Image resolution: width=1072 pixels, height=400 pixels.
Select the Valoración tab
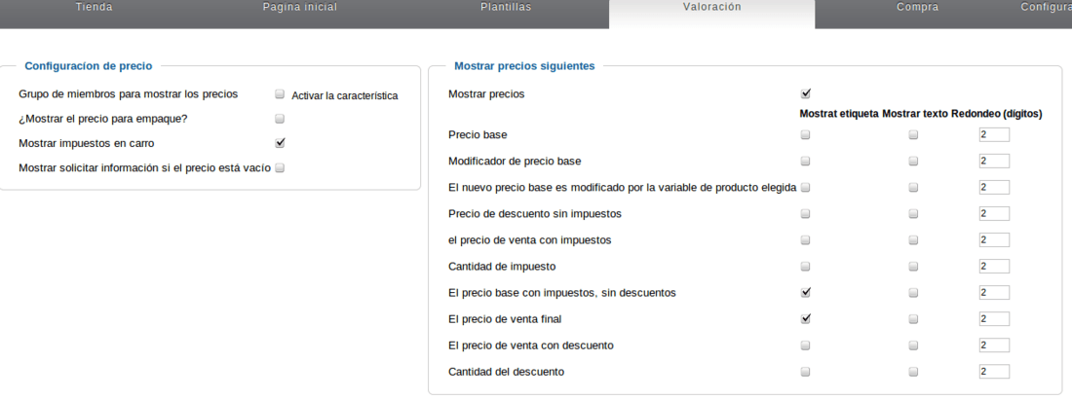[711, 8]
